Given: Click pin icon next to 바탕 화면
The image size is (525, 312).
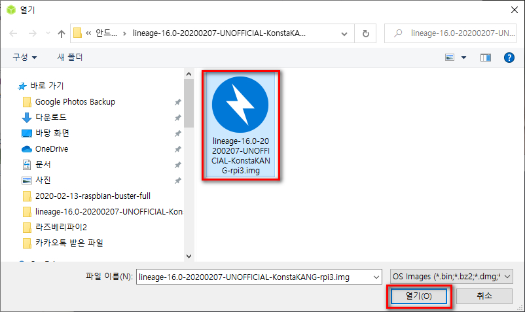Looking at the screenshot, I should 178,133.
